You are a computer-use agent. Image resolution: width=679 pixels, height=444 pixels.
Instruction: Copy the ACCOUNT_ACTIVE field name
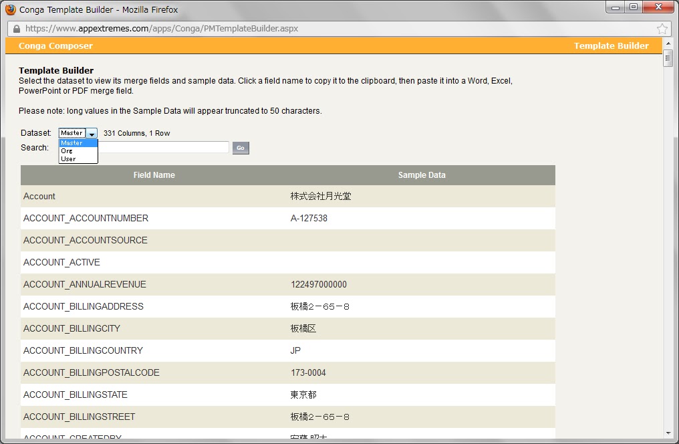61,263
